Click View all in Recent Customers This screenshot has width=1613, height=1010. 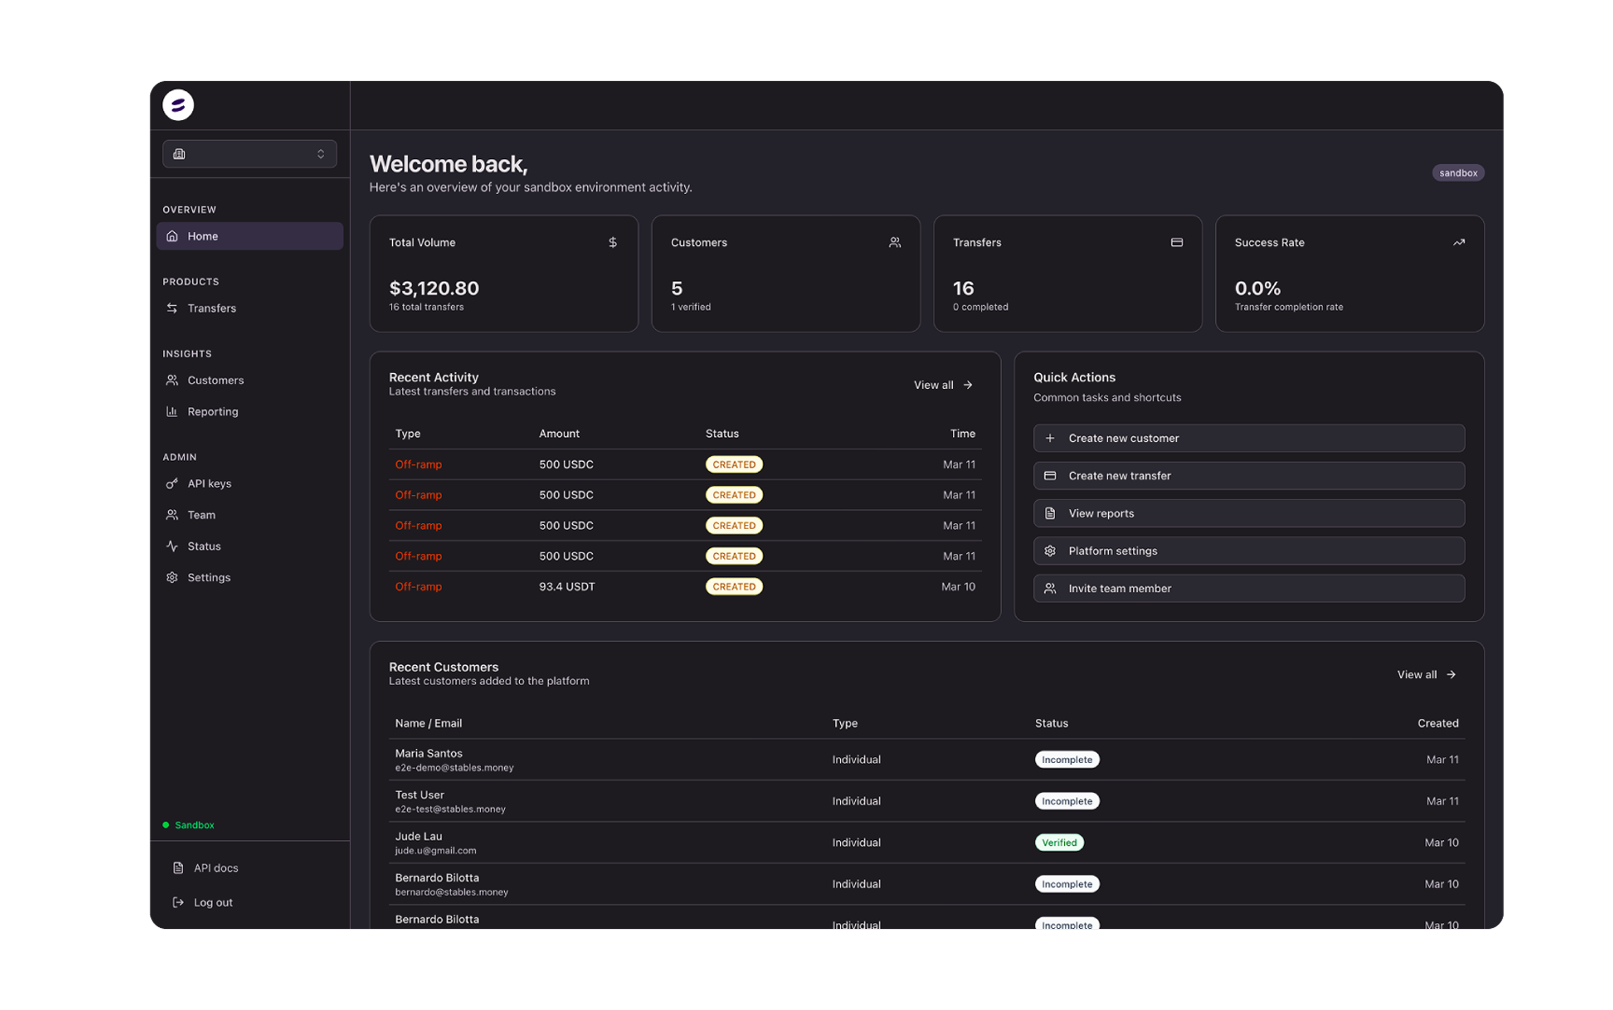(x=1425, y=675)
